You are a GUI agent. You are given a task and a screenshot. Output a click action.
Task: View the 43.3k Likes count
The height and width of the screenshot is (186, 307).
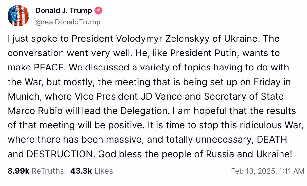(x=81, y=171)
